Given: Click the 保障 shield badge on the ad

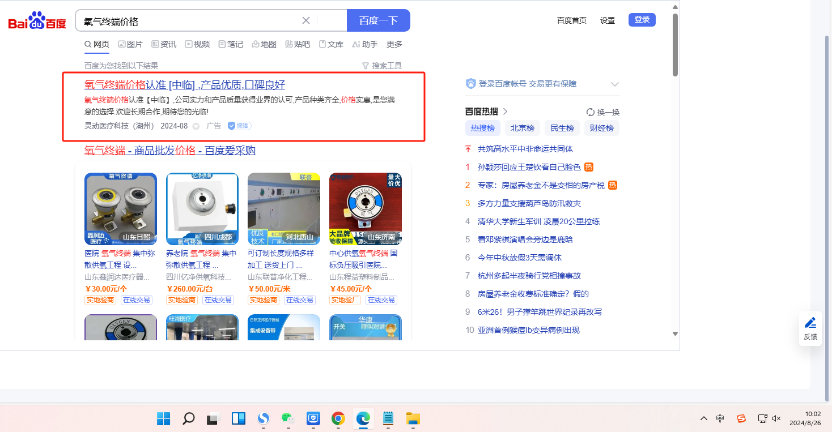Looking at the screenshot, I should [239, 126].
